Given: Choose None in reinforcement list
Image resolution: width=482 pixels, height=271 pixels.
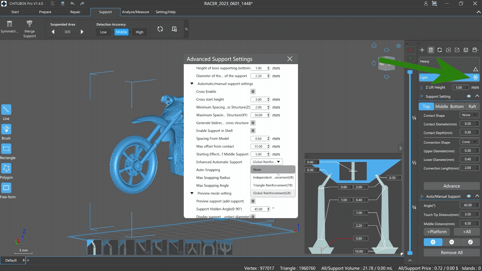Looking at the screenshot, I should coord(273,170).
